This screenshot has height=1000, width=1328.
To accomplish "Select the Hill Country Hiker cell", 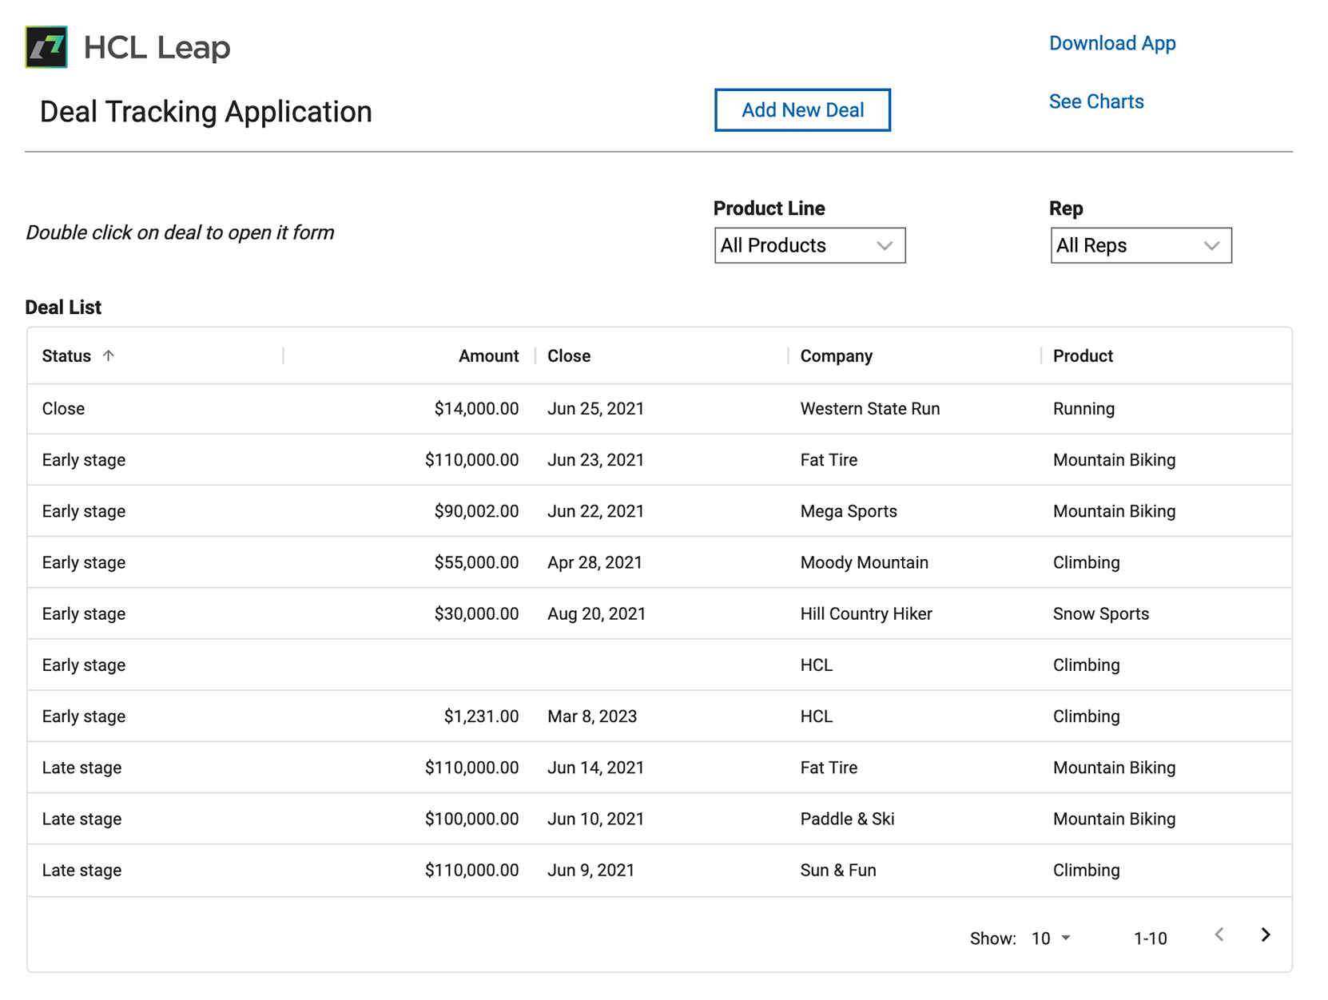I will pyautogui.click(x=866, y=613).
